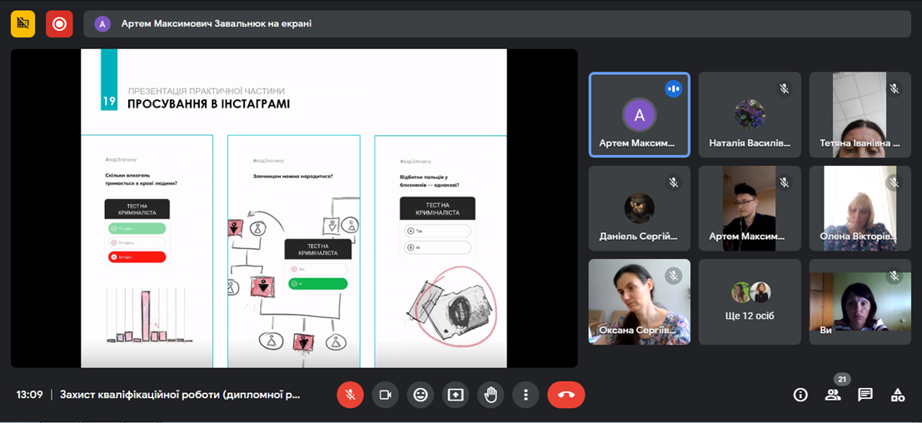Click "Артем Максимович Завальнюк на екрані" banner text
Screen dimensions: 922x423
pyautogui.click(x=217, y=24)
